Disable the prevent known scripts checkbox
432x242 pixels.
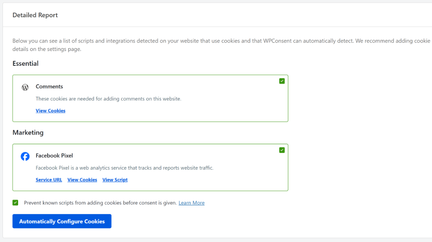pos(16,203)
